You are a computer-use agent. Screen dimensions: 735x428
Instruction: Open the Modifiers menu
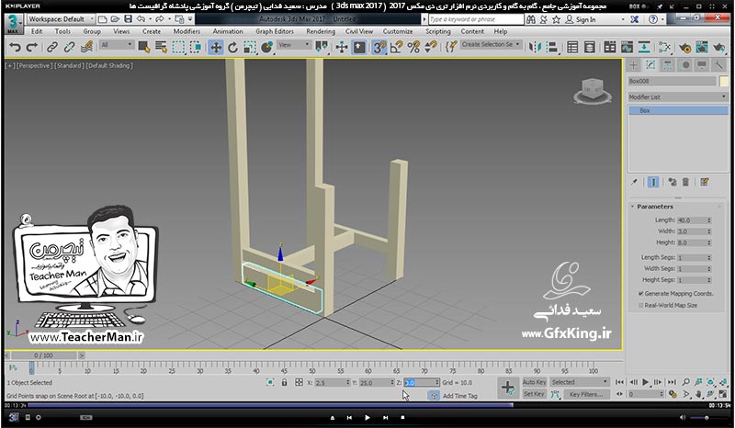click(187, 31)
